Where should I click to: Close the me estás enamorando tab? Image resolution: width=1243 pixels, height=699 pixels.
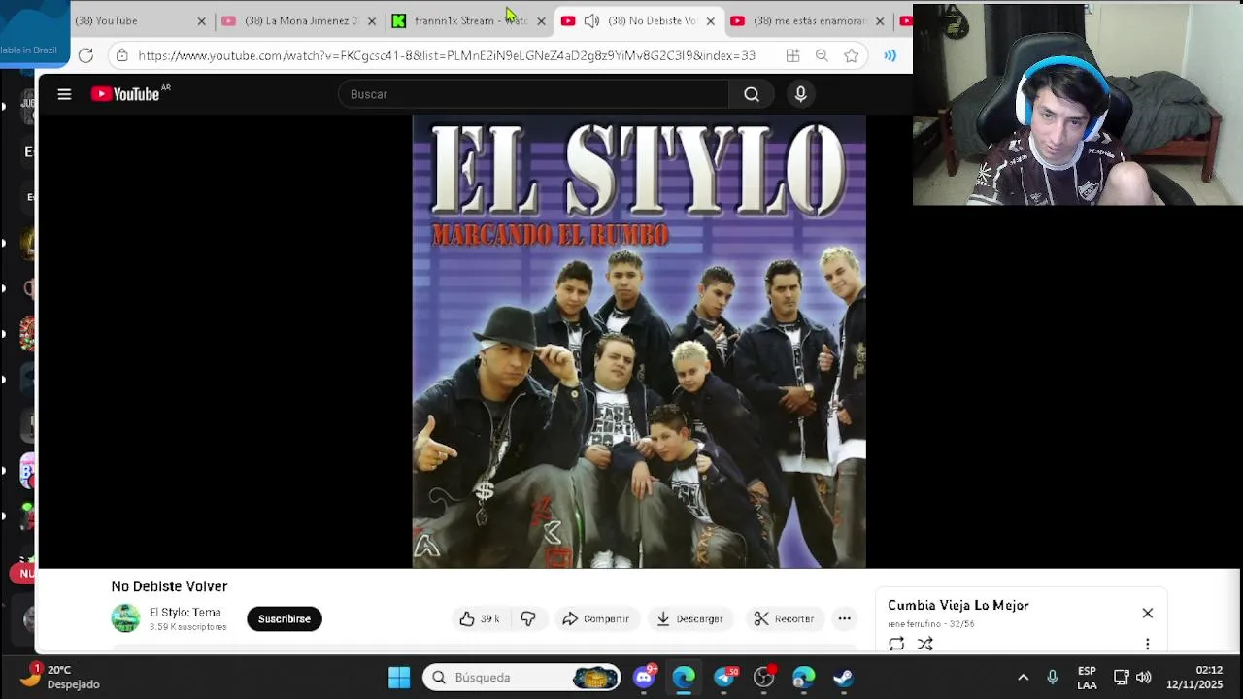(880, 20)
